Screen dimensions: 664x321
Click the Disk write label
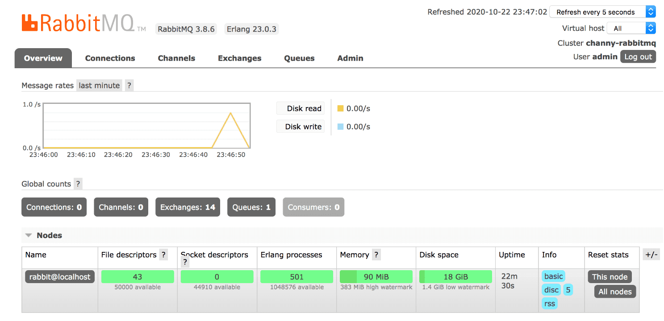(301, 127)
